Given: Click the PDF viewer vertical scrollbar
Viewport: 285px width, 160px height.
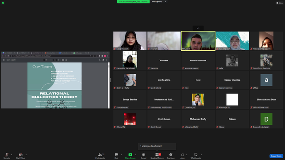Looking at the screenshot, I should (x=109, y=85).
